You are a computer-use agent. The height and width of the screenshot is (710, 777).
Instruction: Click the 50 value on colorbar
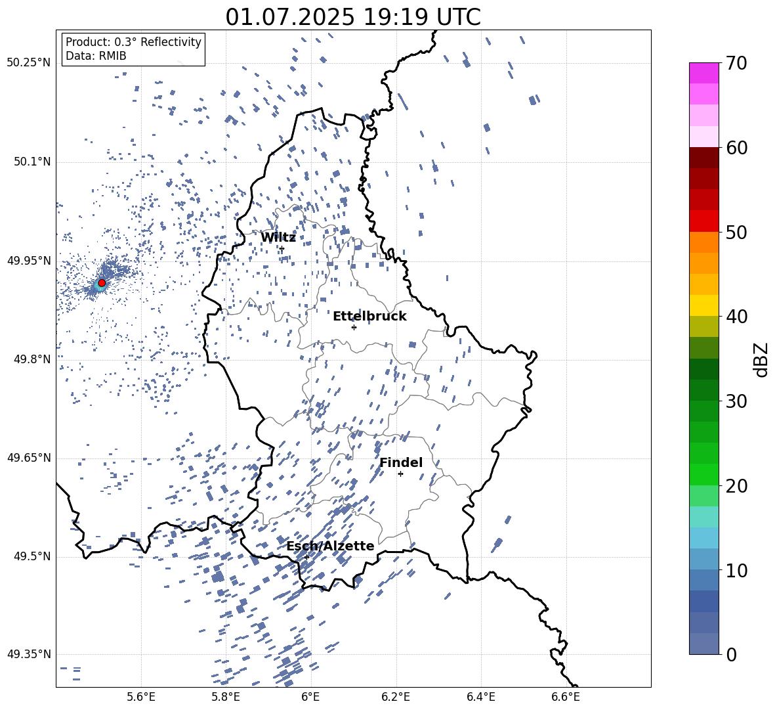736,232
